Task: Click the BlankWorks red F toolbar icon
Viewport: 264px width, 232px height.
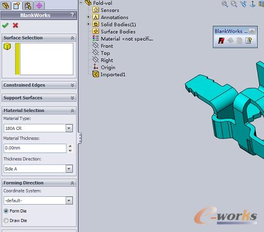Action: point(221,41)
